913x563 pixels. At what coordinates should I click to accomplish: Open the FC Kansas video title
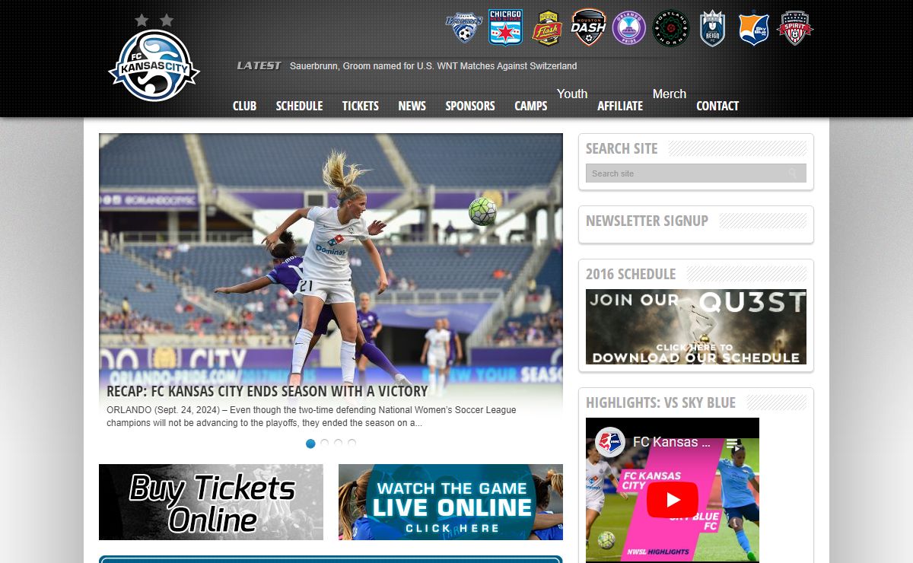tap(672, 442)
